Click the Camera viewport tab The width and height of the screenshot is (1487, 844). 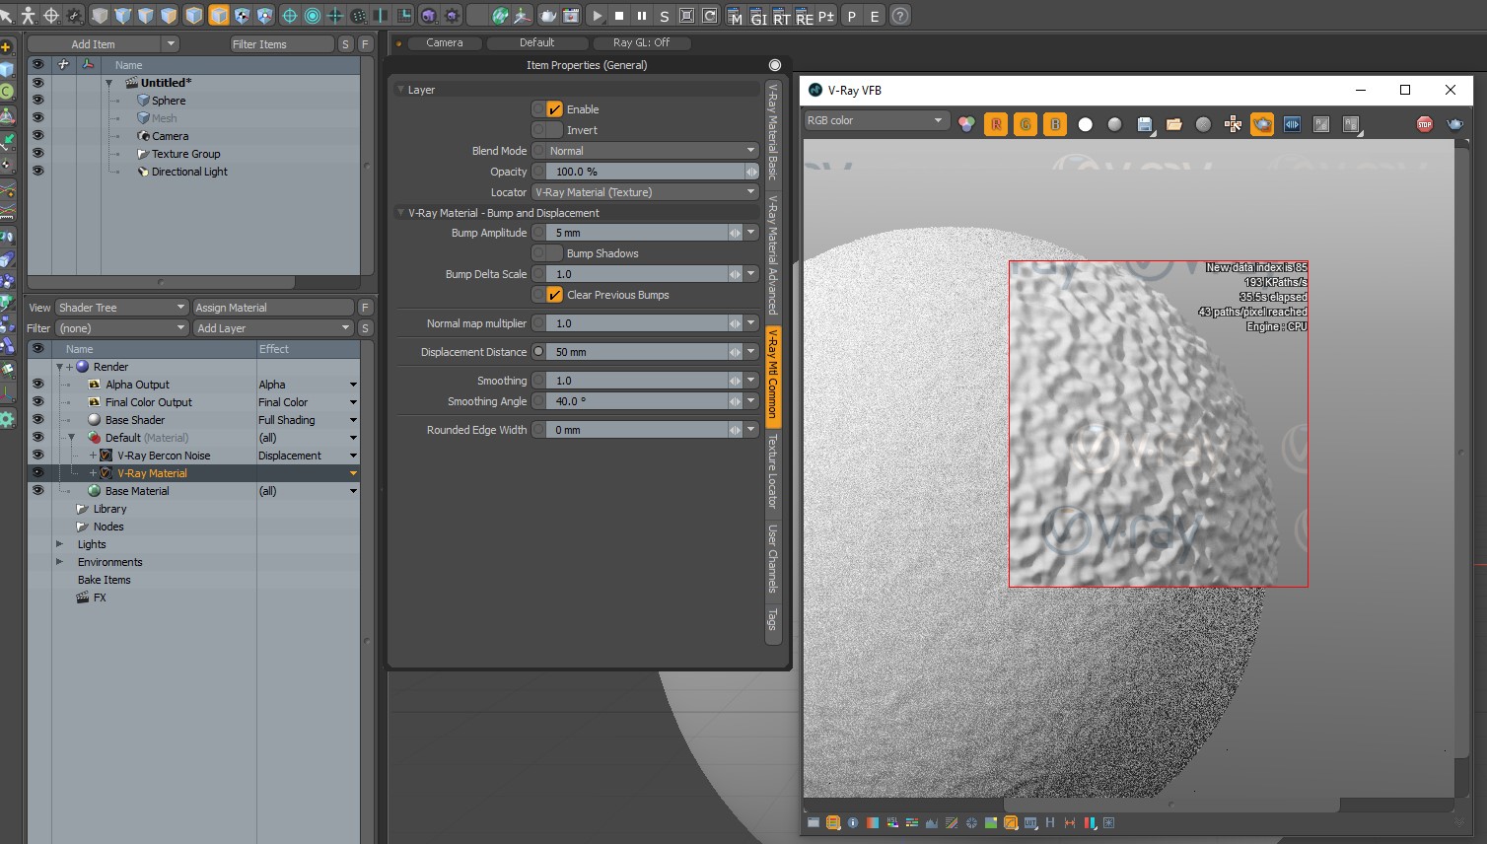tap(444, 42)
